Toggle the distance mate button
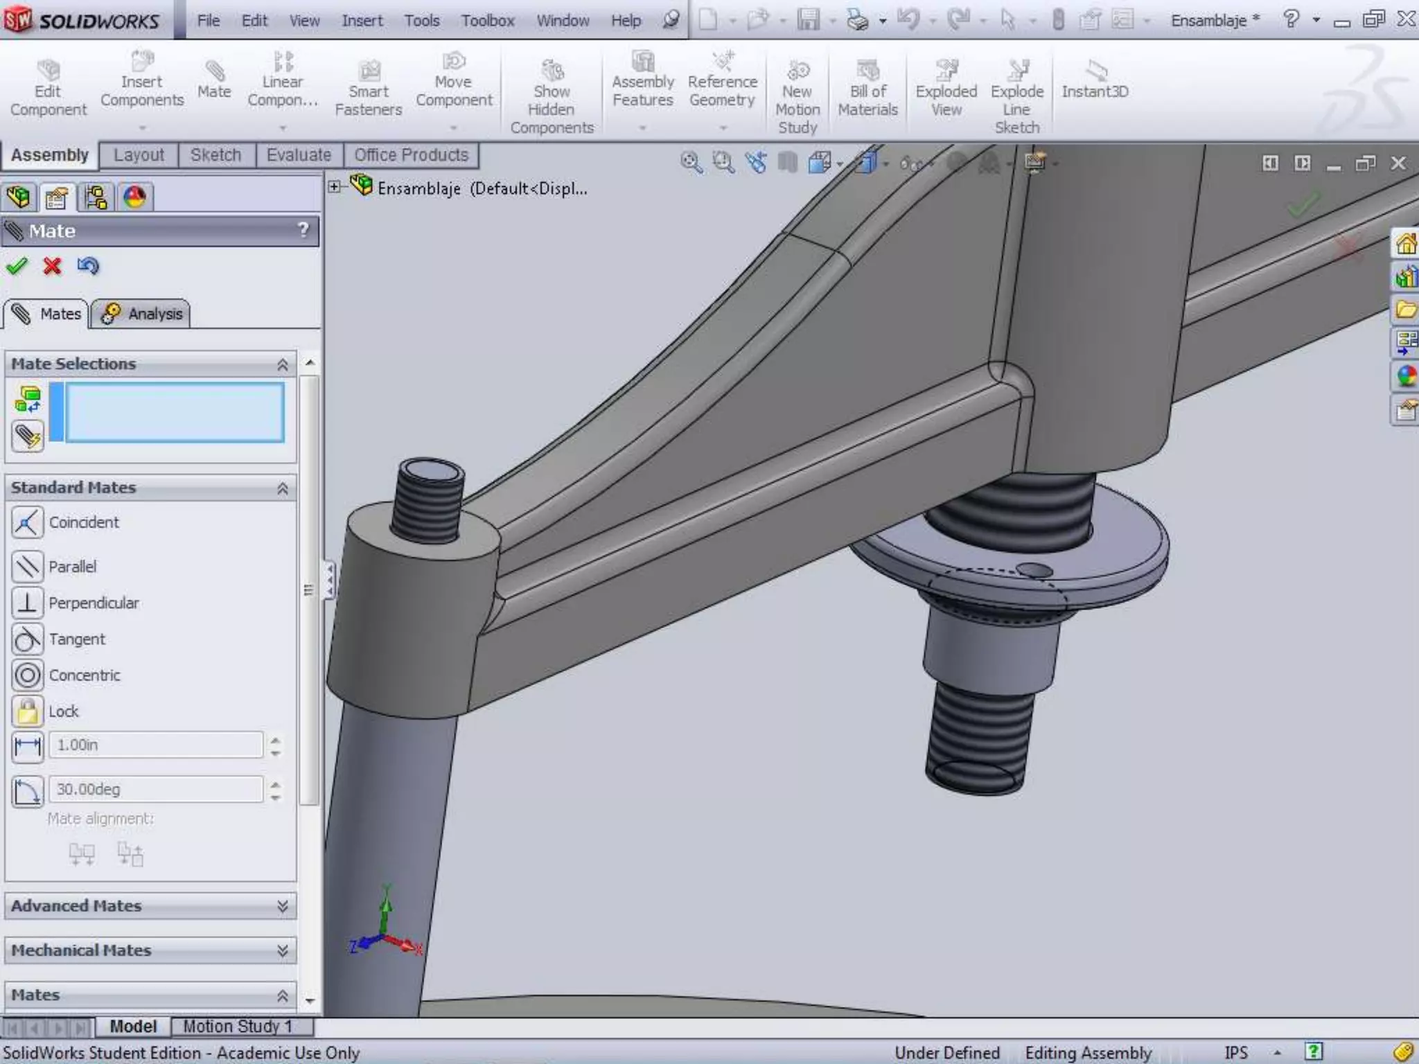 click(27, 746)
